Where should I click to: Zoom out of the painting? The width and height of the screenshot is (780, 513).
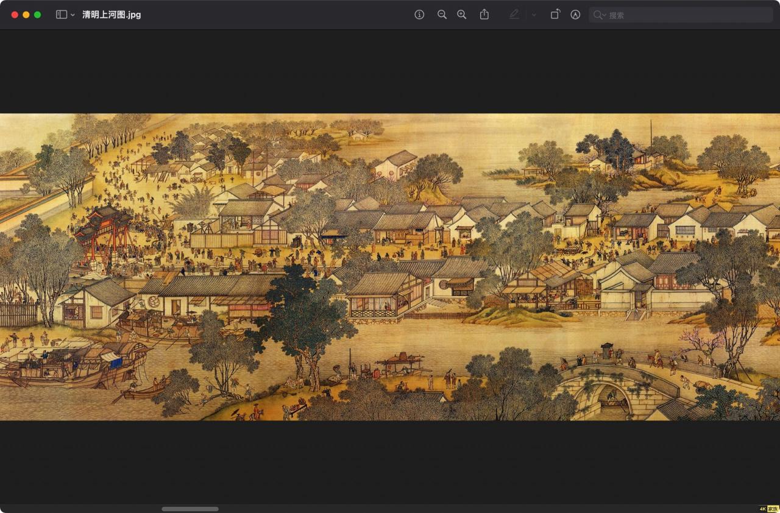(x=442, y=14)
